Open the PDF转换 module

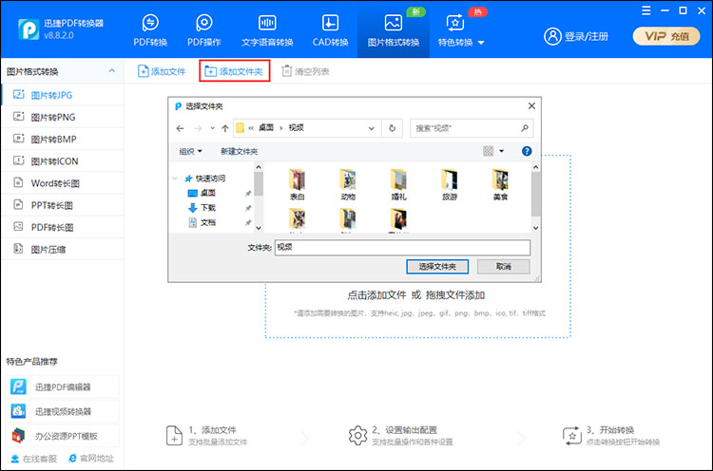(150, 30)
